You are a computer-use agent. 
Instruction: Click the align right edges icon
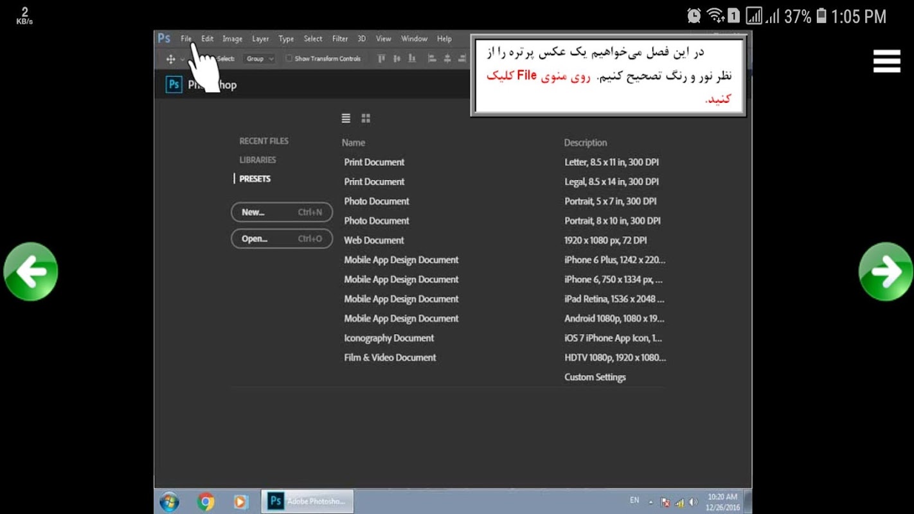tap(463, 58)
